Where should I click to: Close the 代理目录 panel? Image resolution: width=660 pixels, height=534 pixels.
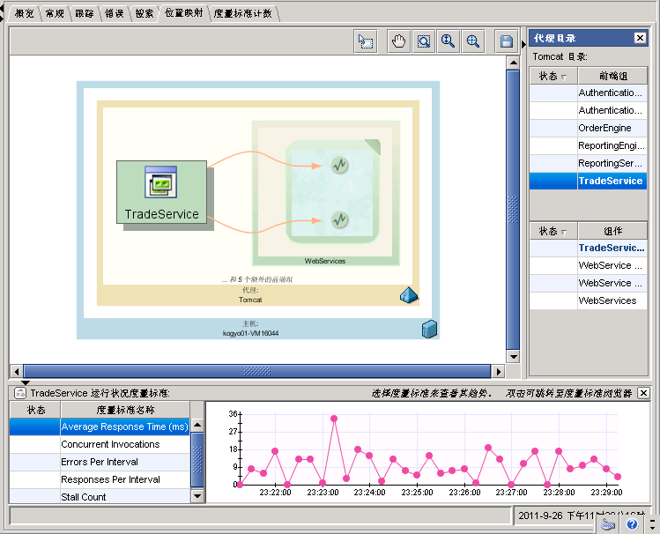coord(640,38)
